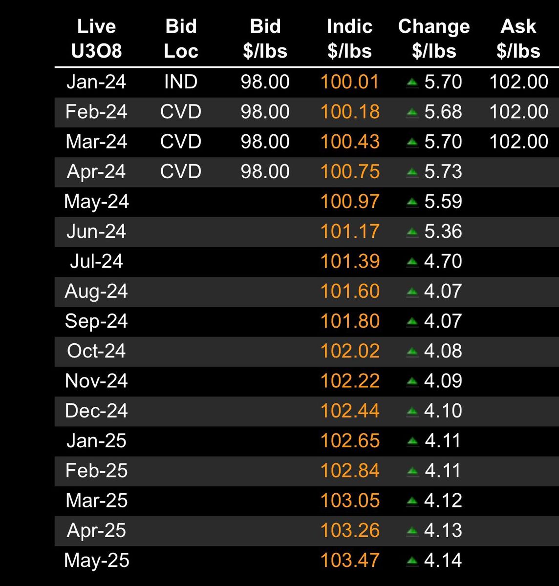Click the green triangle in Apr-24 row
This screenshot has width=559, height=586.
[x=412, y=172]
